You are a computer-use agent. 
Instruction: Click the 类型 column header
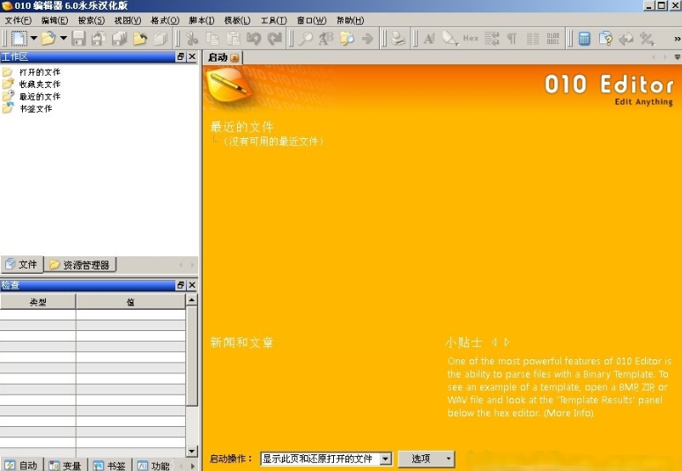click(x=38, y=302)
